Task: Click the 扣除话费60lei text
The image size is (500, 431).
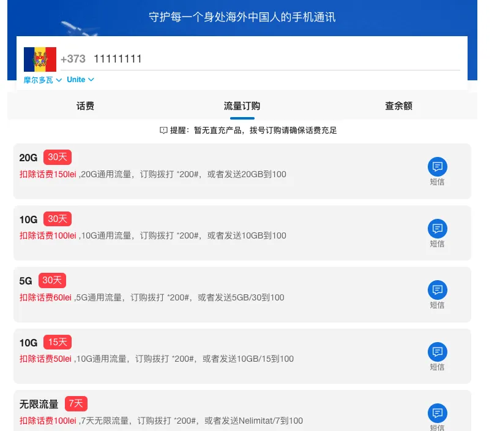Action: pyautogui.click(x=45, y=297)
